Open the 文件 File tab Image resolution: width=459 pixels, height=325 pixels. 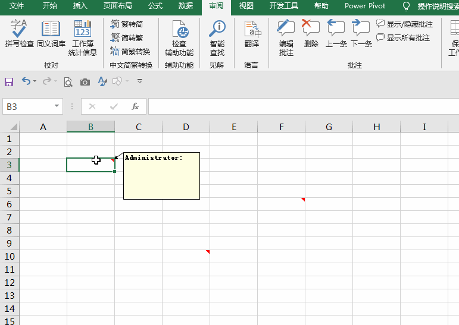17,6
